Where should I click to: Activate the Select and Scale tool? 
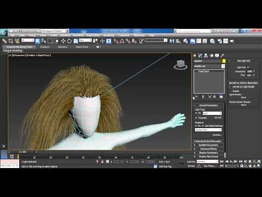tap(75, 41)
